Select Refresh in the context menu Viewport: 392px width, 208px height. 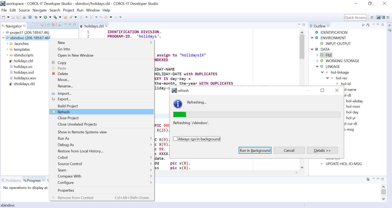click(64, 112)
